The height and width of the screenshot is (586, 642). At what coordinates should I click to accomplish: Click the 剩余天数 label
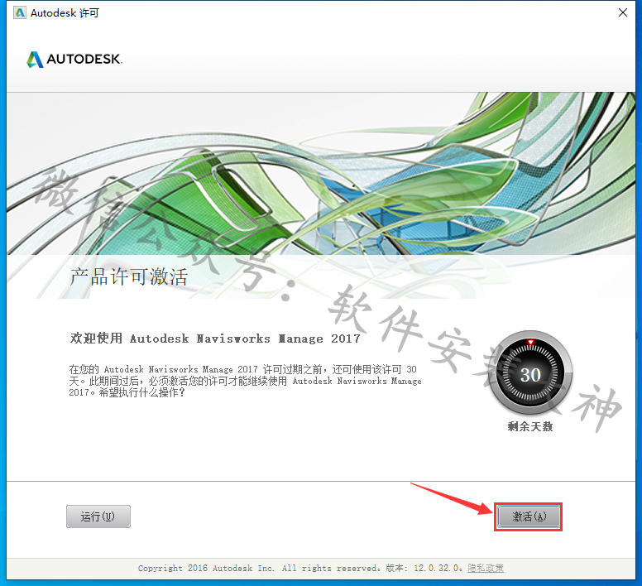coord(530,427)
